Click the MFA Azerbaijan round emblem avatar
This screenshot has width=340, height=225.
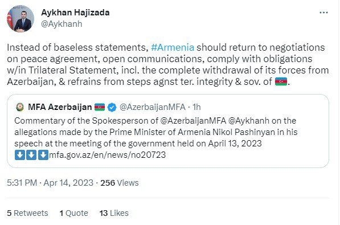click(x=20, y=107)
